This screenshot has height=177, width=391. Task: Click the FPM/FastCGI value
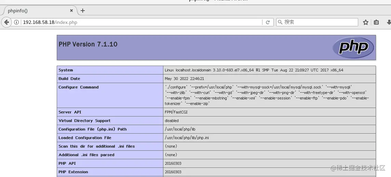click(176, 112)
